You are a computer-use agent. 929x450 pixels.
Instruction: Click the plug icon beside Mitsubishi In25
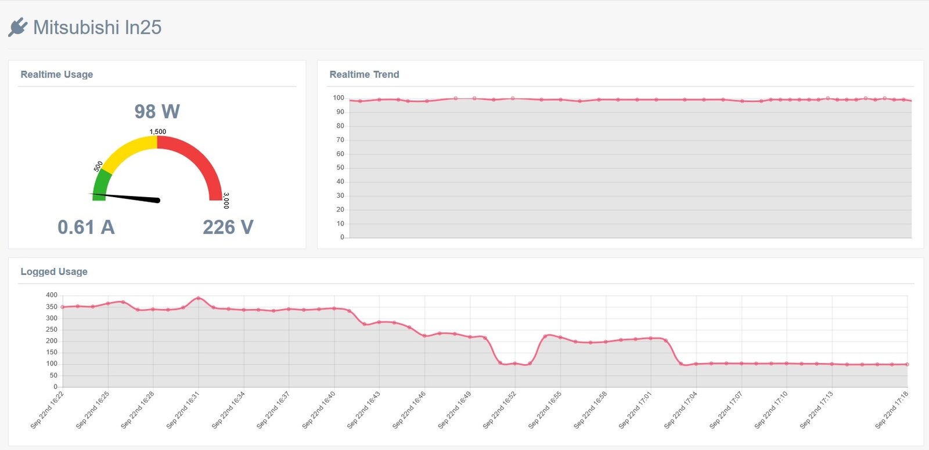18,27
